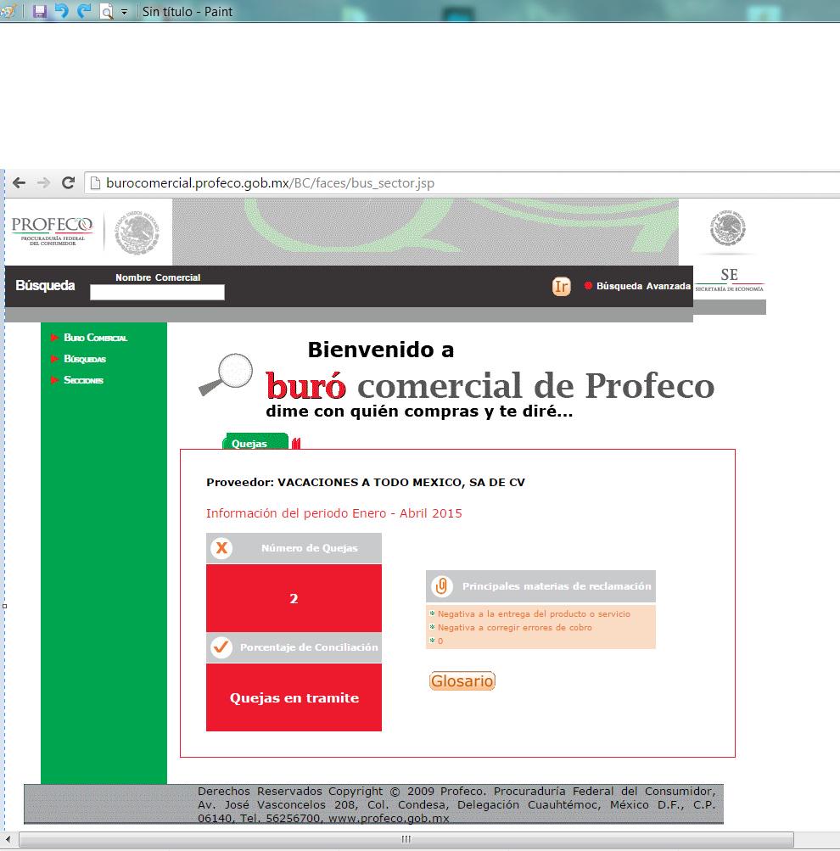
Task: Click the '0' entry in the reclamación list
Action: click(x=440, y=641)
